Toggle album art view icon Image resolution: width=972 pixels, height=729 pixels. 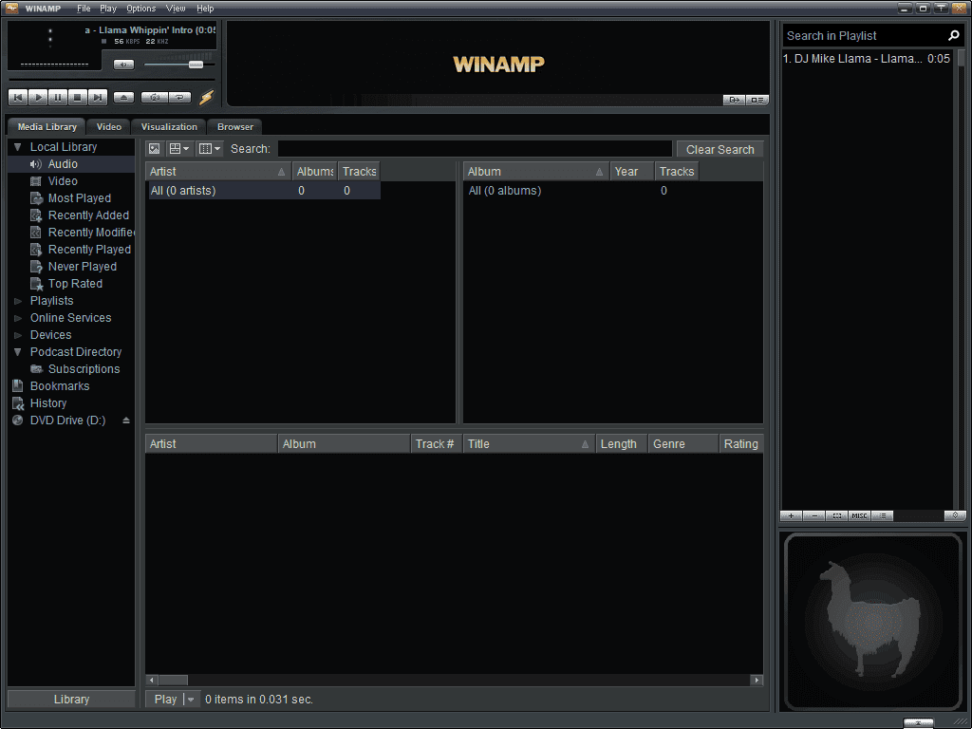(x=155, y=149)
